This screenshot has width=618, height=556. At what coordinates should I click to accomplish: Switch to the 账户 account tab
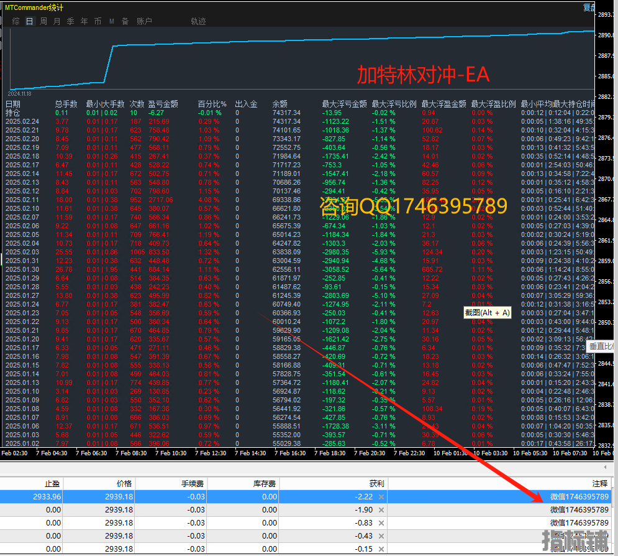click(x=144, y=21)
